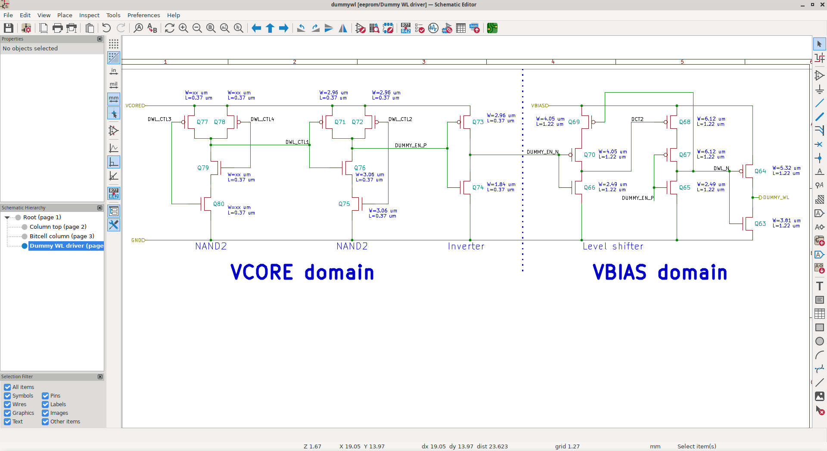Screen dimensions: 827x451
Task: Open the Preferences menu
Action: (143, 15)
